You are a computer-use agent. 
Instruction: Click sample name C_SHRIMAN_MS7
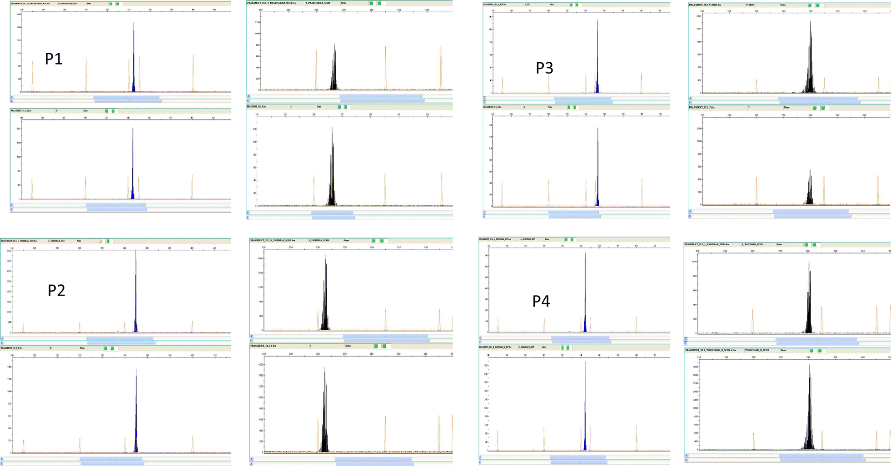[56, 241]
